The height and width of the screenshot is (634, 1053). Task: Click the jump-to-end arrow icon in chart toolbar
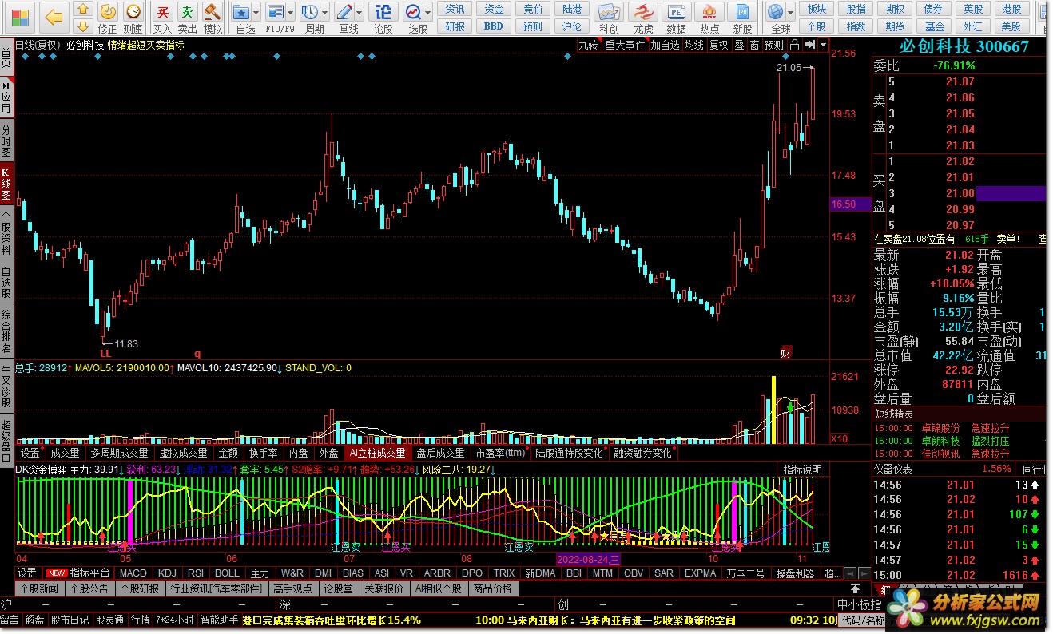809,45
